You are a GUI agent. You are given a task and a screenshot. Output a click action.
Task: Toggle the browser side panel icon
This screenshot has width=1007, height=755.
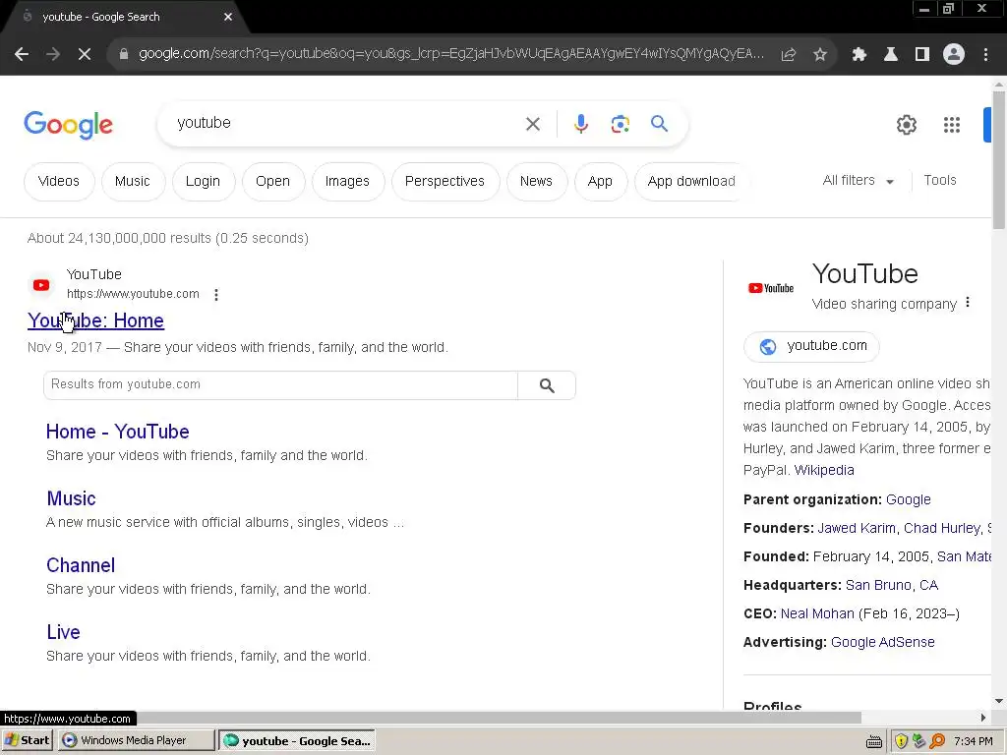coord(922,55)
